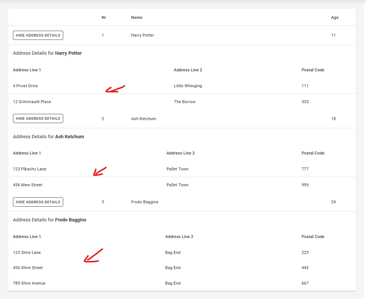This screenshot has width=366, height=299.
Task: Select the Bag End entry for 456 Shire Street
Action: tap(173, 268)
